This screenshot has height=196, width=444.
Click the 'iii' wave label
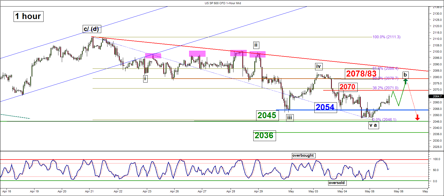click(290, 118)
